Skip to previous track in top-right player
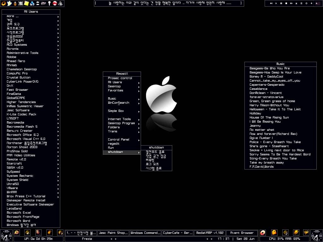 (x=271, y=3)
